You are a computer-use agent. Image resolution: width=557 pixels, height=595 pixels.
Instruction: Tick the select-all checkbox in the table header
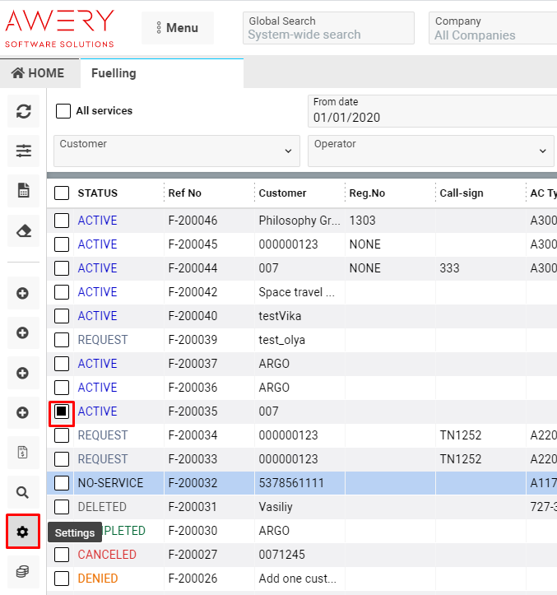click(x=62, y=193)
